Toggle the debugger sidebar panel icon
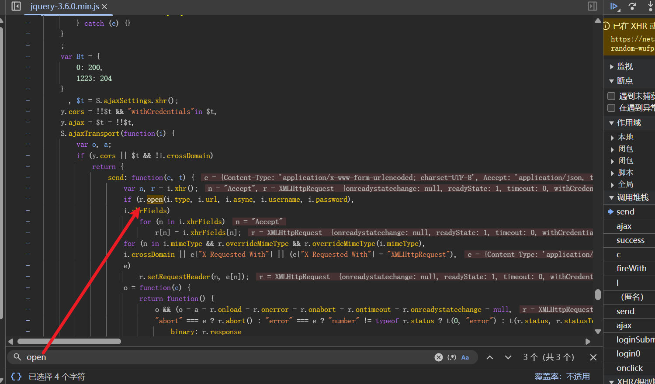 click(x=593, y=7)
